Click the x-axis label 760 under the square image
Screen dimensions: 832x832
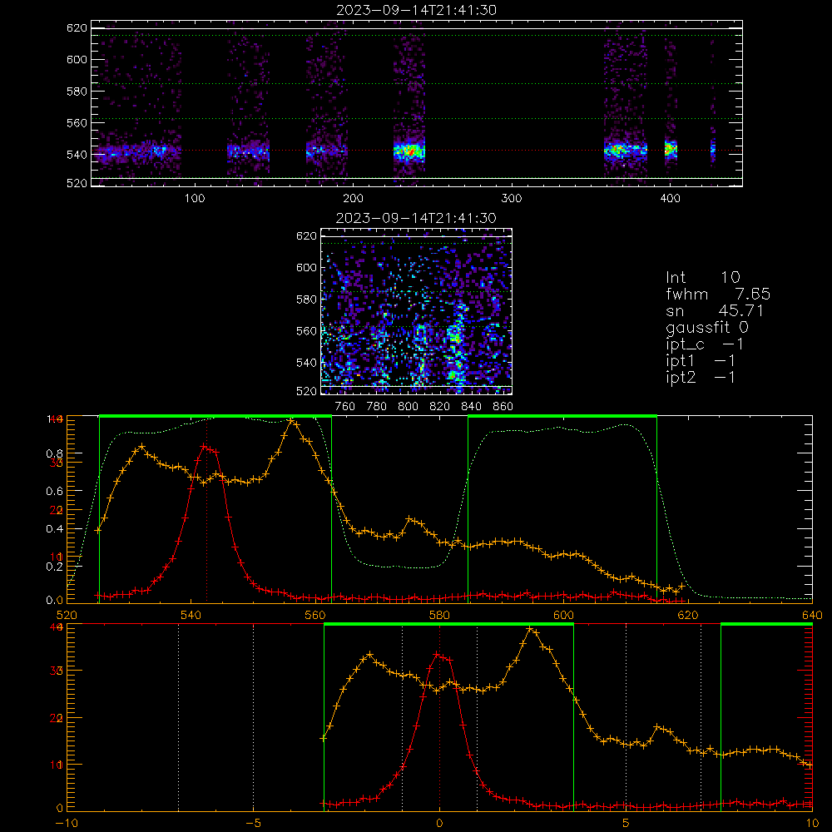[345, 406]
